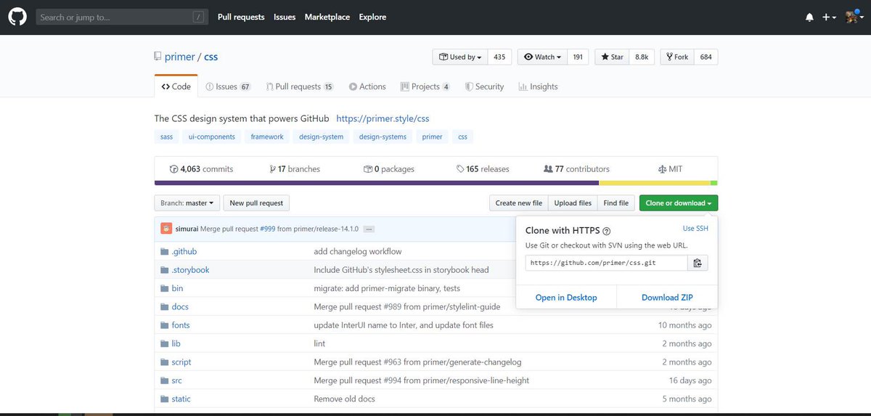Click the commits history icon
This screenshot has height=416, width=871.
[173, 169]
